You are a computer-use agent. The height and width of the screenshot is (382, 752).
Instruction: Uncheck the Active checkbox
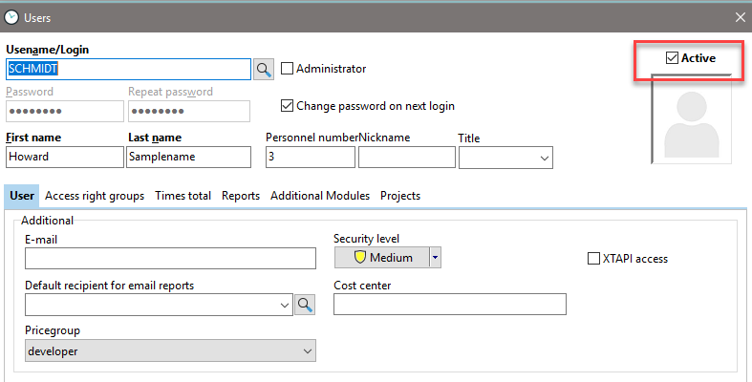672,59
